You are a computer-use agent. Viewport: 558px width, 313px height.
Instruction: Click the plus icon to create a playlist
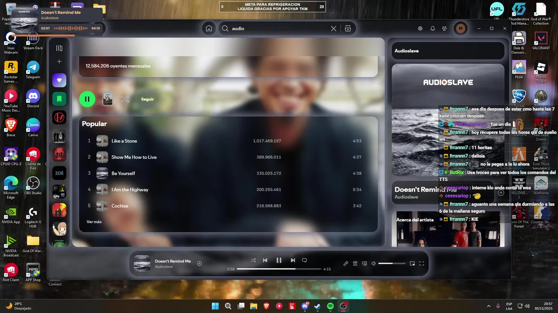(59, 62)
